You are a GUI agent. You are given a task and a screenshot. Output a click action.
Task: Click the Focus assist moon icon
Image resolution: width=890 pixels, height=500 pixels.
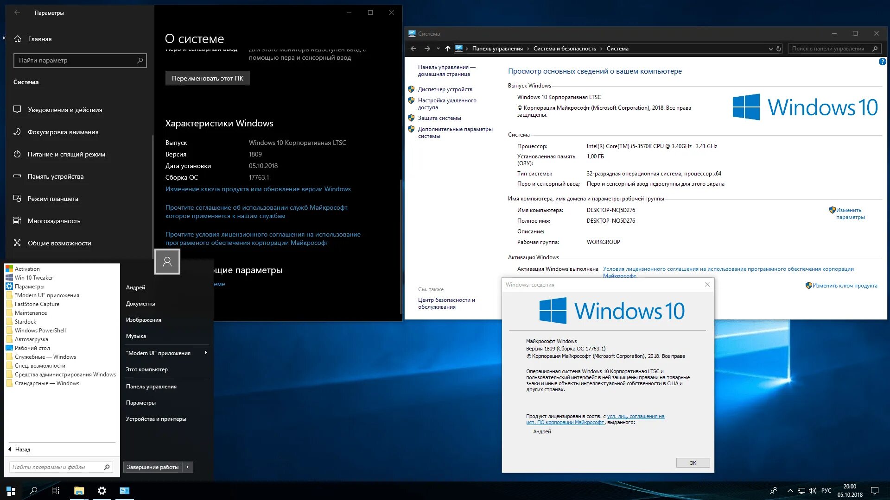click(17, 132)
